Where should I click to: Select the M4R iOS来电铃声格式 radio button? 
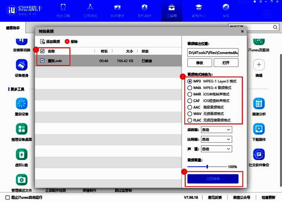[190, 94]
